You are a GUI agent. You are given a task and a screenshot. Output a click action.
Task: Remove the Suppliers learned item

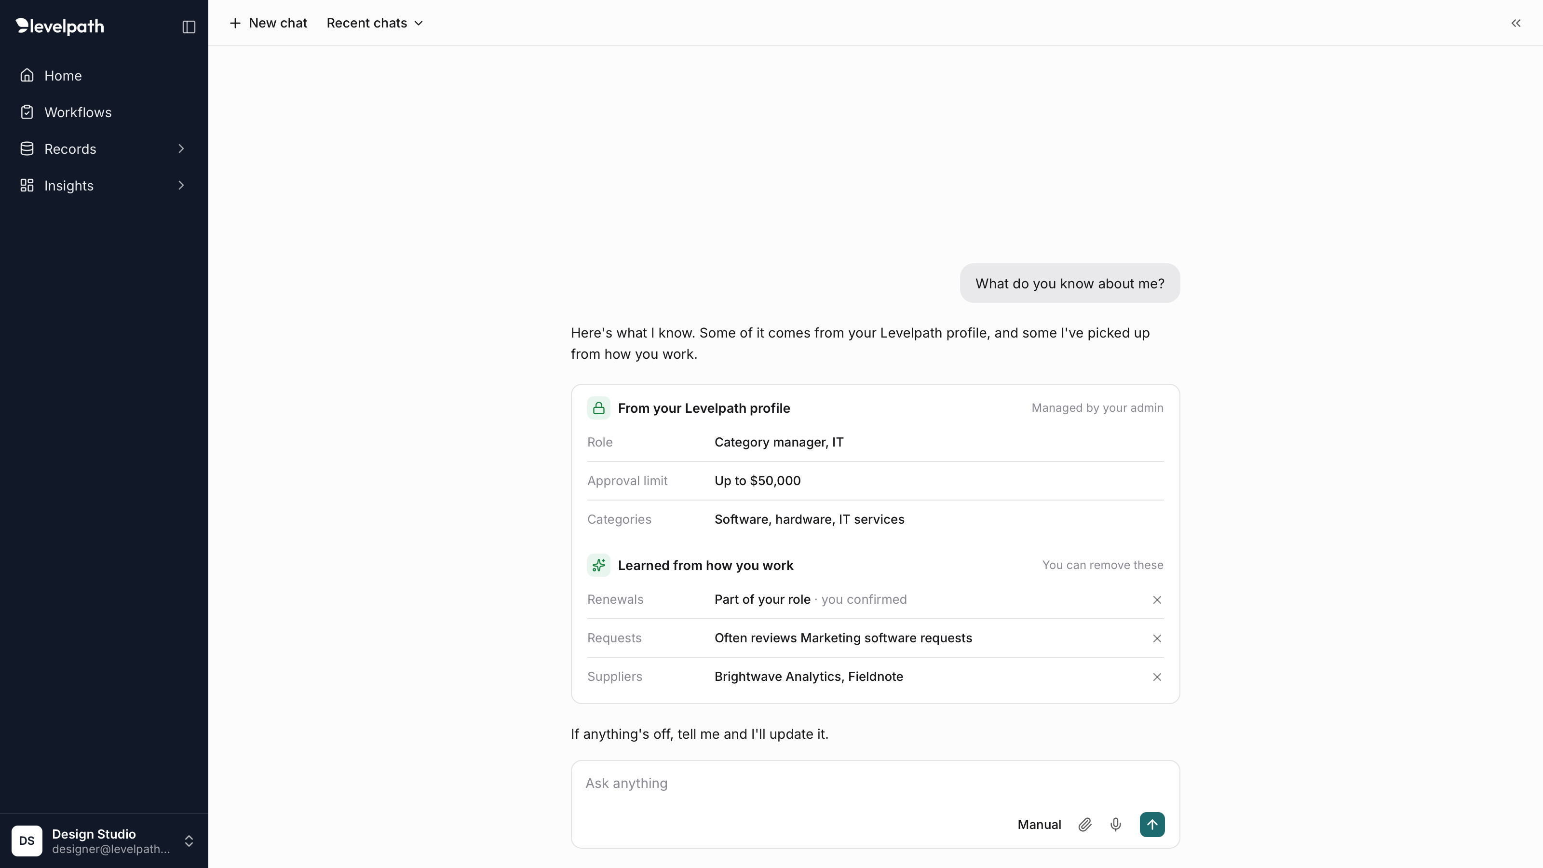coord(1157,677)
